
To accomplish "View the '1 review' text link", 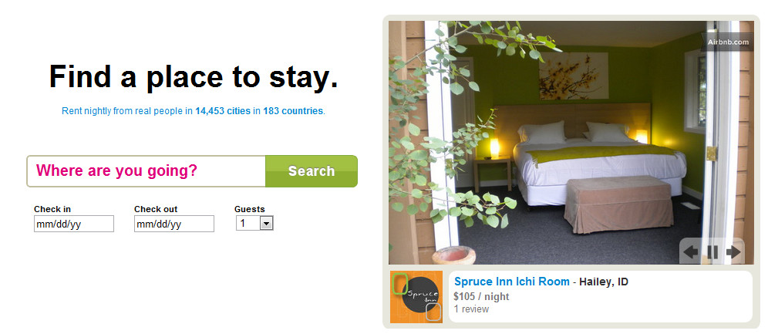I will click(471, 309).
